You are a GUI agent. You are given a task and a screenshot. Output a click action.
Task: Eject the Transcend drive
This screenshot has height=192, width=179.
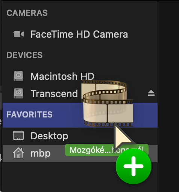click(151, 93)
